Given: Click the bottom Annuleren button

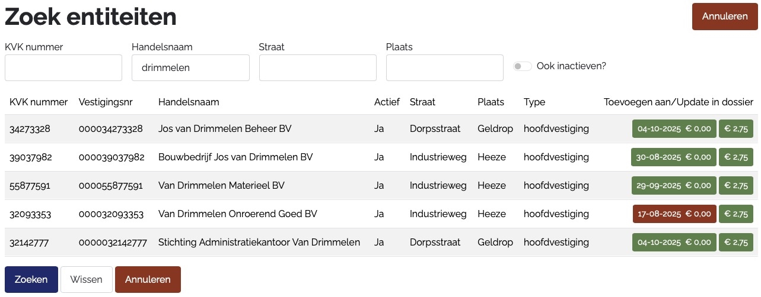Looking at the screenshot, I should coord(148,280).
